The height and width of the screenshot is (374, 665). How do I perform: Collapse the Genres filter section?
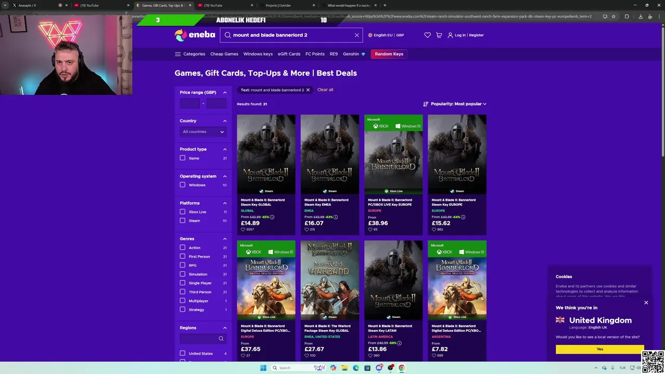click(225, 239)
